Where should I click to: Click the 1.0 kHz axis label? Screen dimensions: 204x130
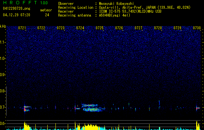pyautogui.click(x=3, y=58)
